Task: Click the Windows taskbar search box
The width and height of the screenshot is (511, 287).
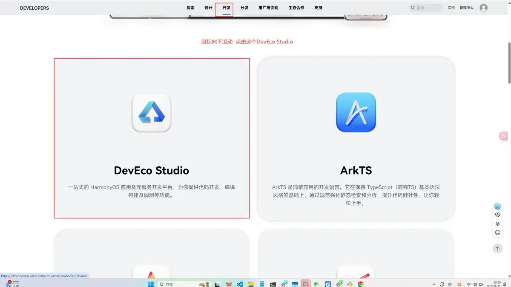Action: point(184,284)
